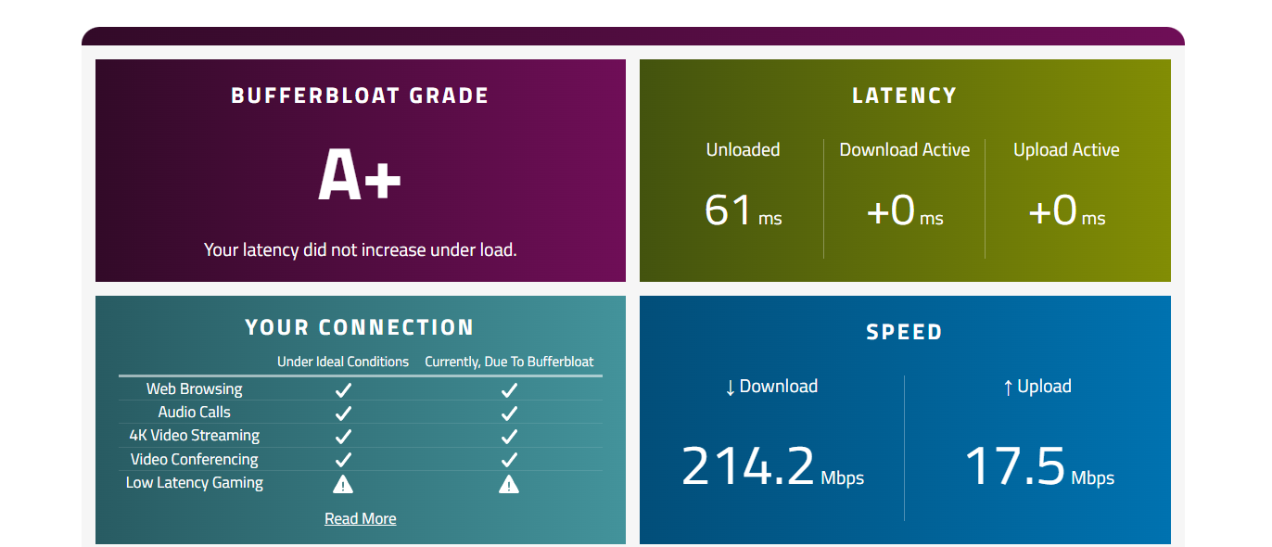Click the Download Active latency value
The image size is (1272, 547).
click(904, 210)
